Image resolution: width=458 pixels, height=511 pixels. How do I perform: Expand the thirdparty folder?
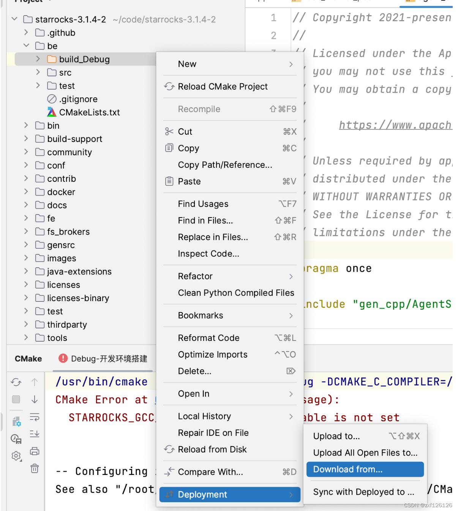click(x=26, y=324)
